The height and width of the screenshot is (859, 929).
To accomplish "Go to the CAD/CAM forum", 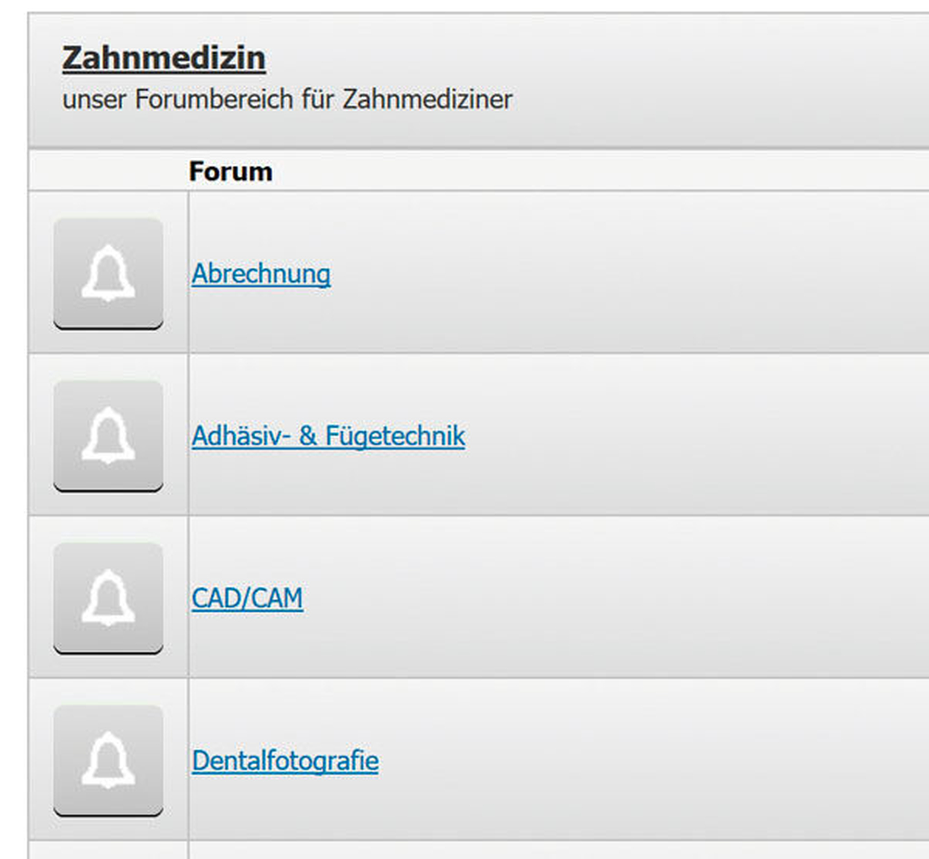I will (x=247, y=598).
